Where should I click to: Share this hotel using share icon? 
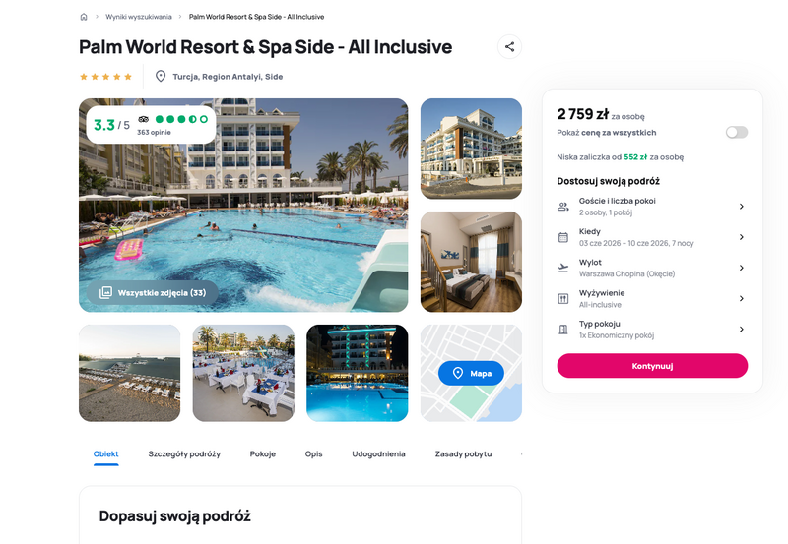[509, 46]
